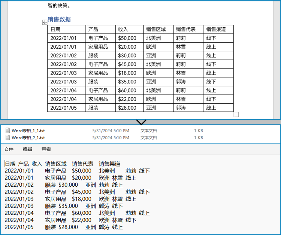Click 林雪 cell in the $20,000 table row
Image resolution: width=281 pixels, height=235 pixels.
coord(188,47)
